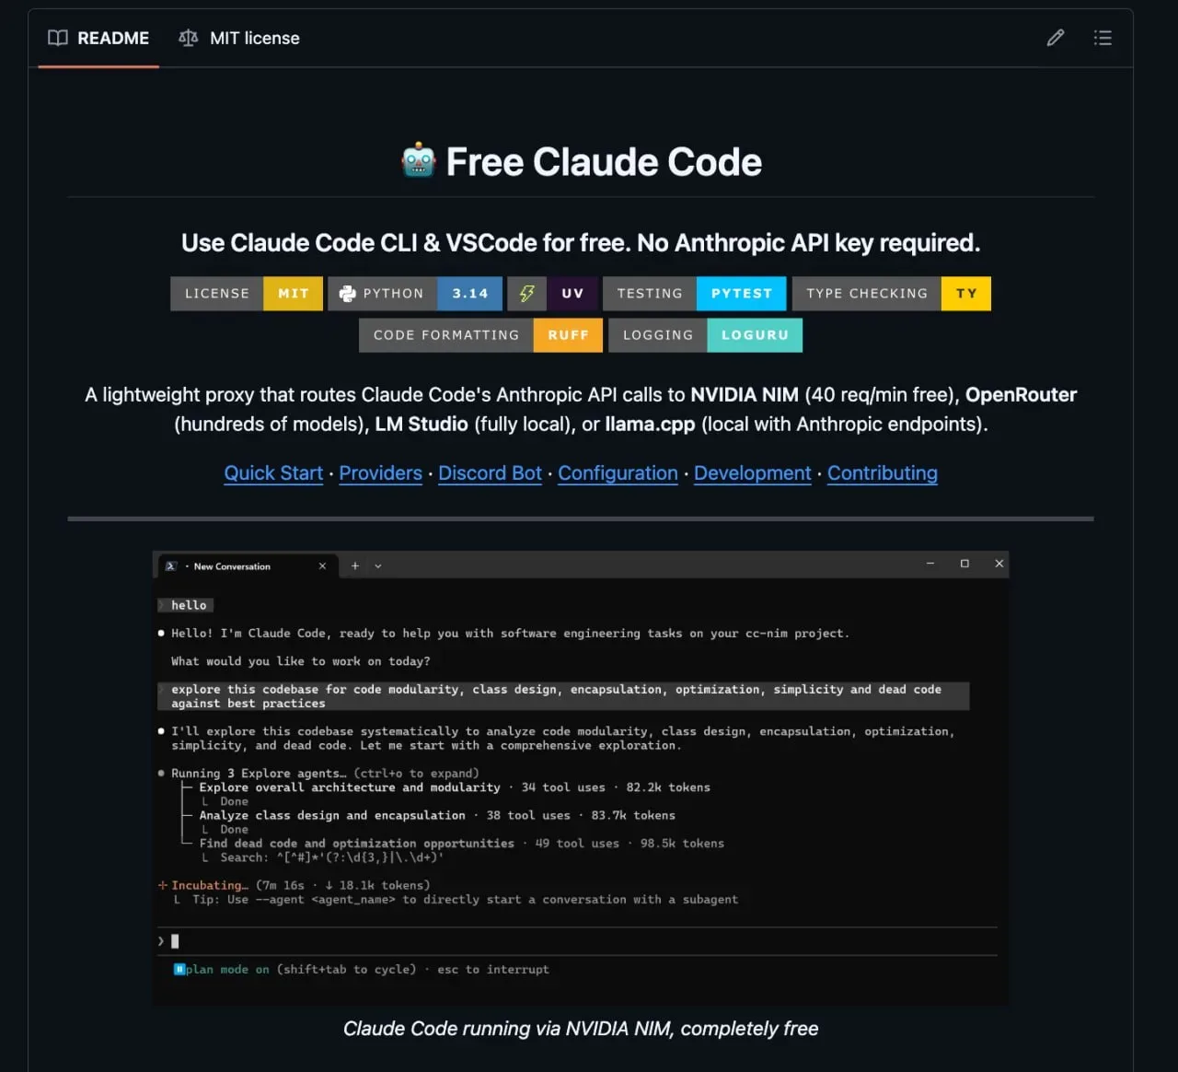
Task: Jump to the Configuration link
Action: pyautogui.click(x=618, y=473)
